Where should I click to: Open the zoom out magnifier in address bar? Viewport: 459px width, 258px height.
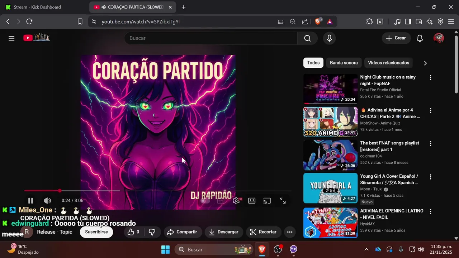[x=293, y=21]
